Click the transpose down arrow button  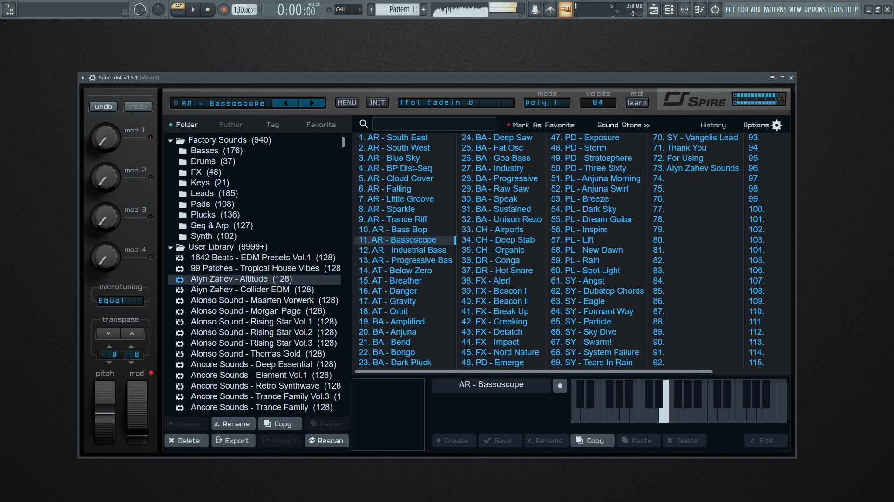108,333
